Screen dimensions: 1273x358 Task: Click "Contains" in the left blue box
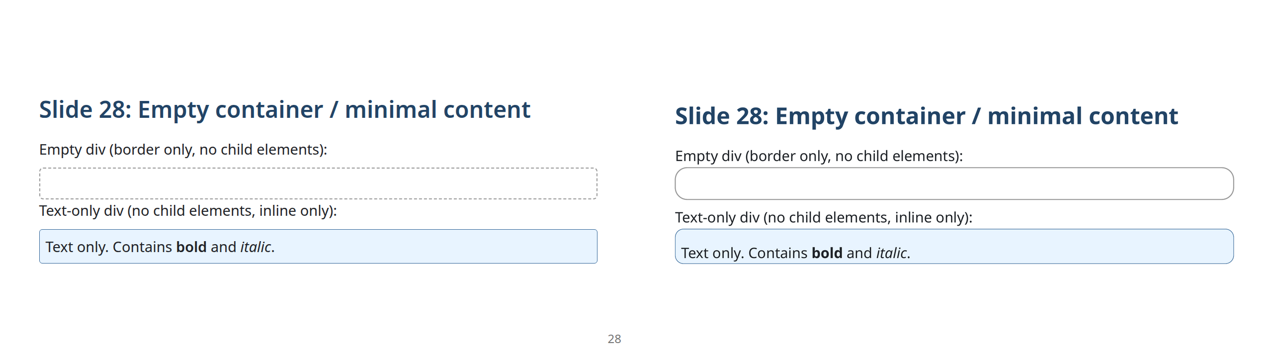coord(142,247)
